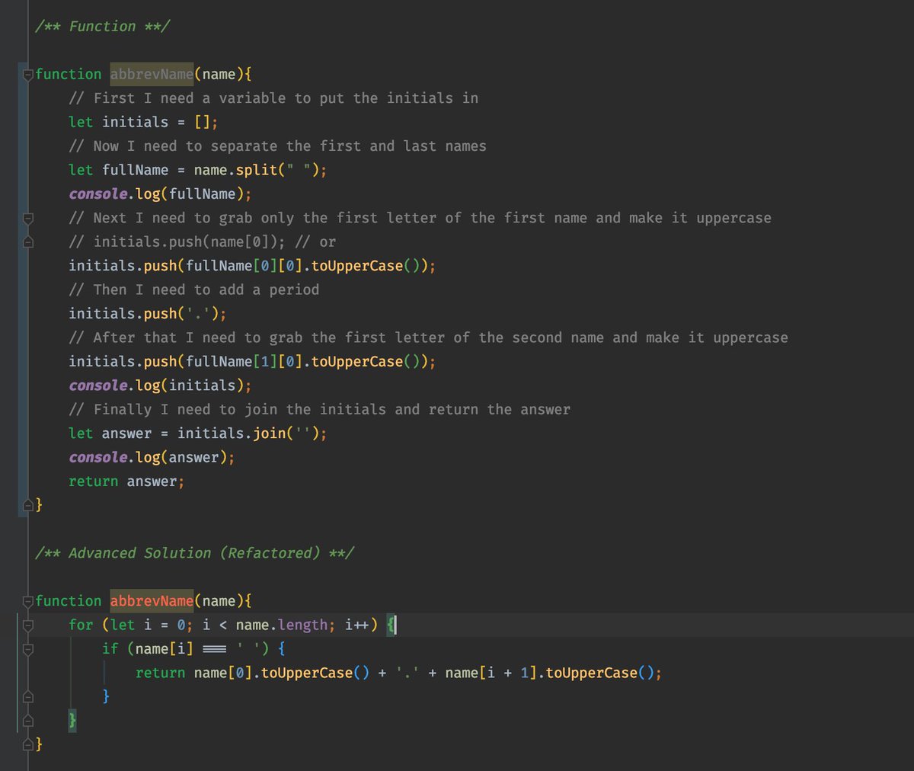Click the green-highlighted closing brace of the for loop
The width and height of the screenshot is (914, 771).
pos(72,721)
